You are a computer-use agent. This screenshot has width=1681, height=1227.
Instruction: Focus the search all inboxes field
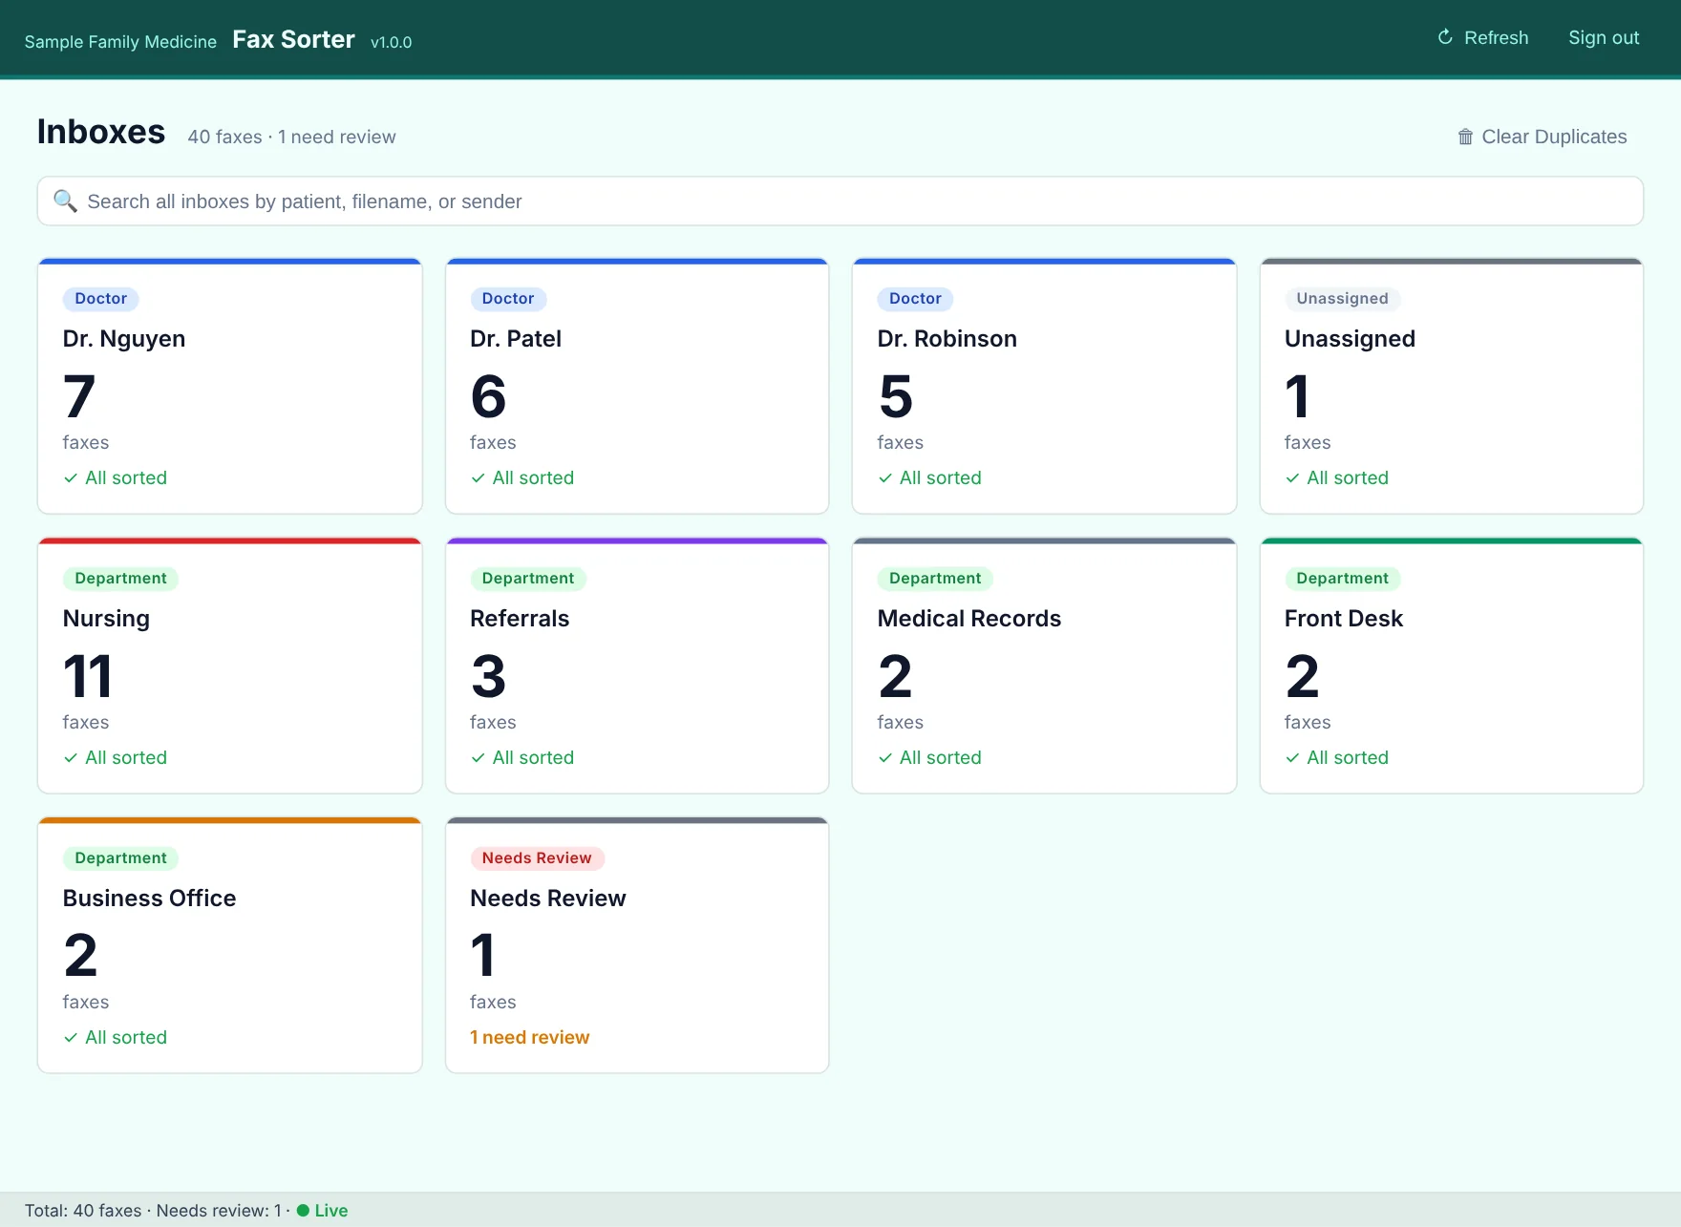pos(840,201)
